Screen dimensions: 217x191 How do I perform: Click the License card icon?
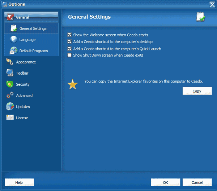(x=10, y=117)
